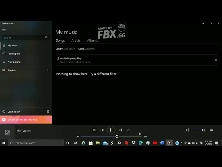Viewport: 222px width, 167px height.
Task: Launch Microsoft Edge from the taskbar
Action: [141, 143]
